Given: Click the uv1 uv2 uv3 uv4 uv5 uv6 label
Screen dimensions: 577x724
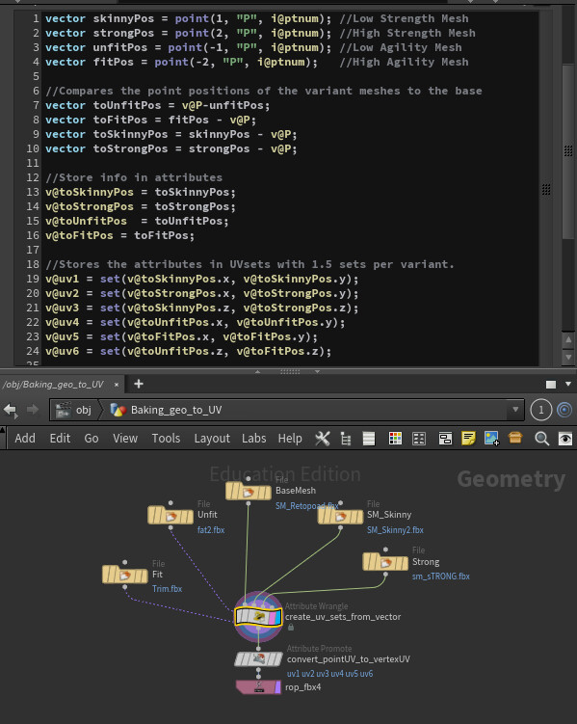Looking at the screenshot, I should coord(329,674).
